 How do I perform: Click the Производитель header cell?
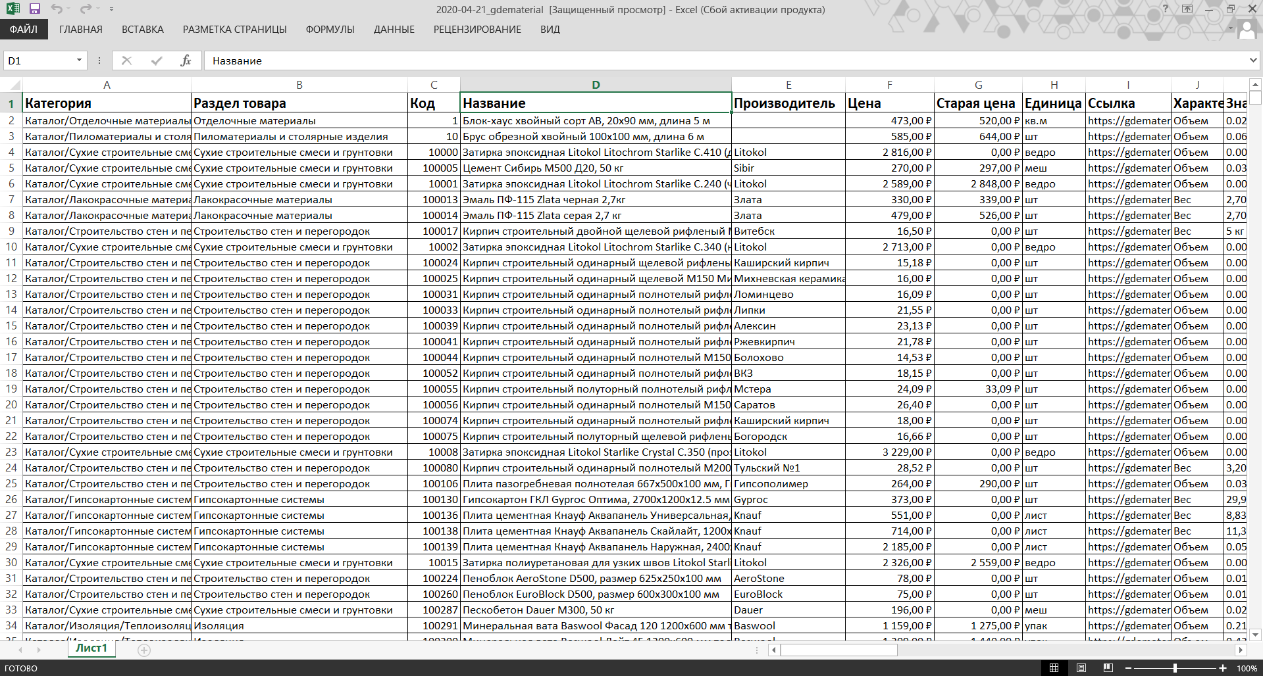click(788, 103)
